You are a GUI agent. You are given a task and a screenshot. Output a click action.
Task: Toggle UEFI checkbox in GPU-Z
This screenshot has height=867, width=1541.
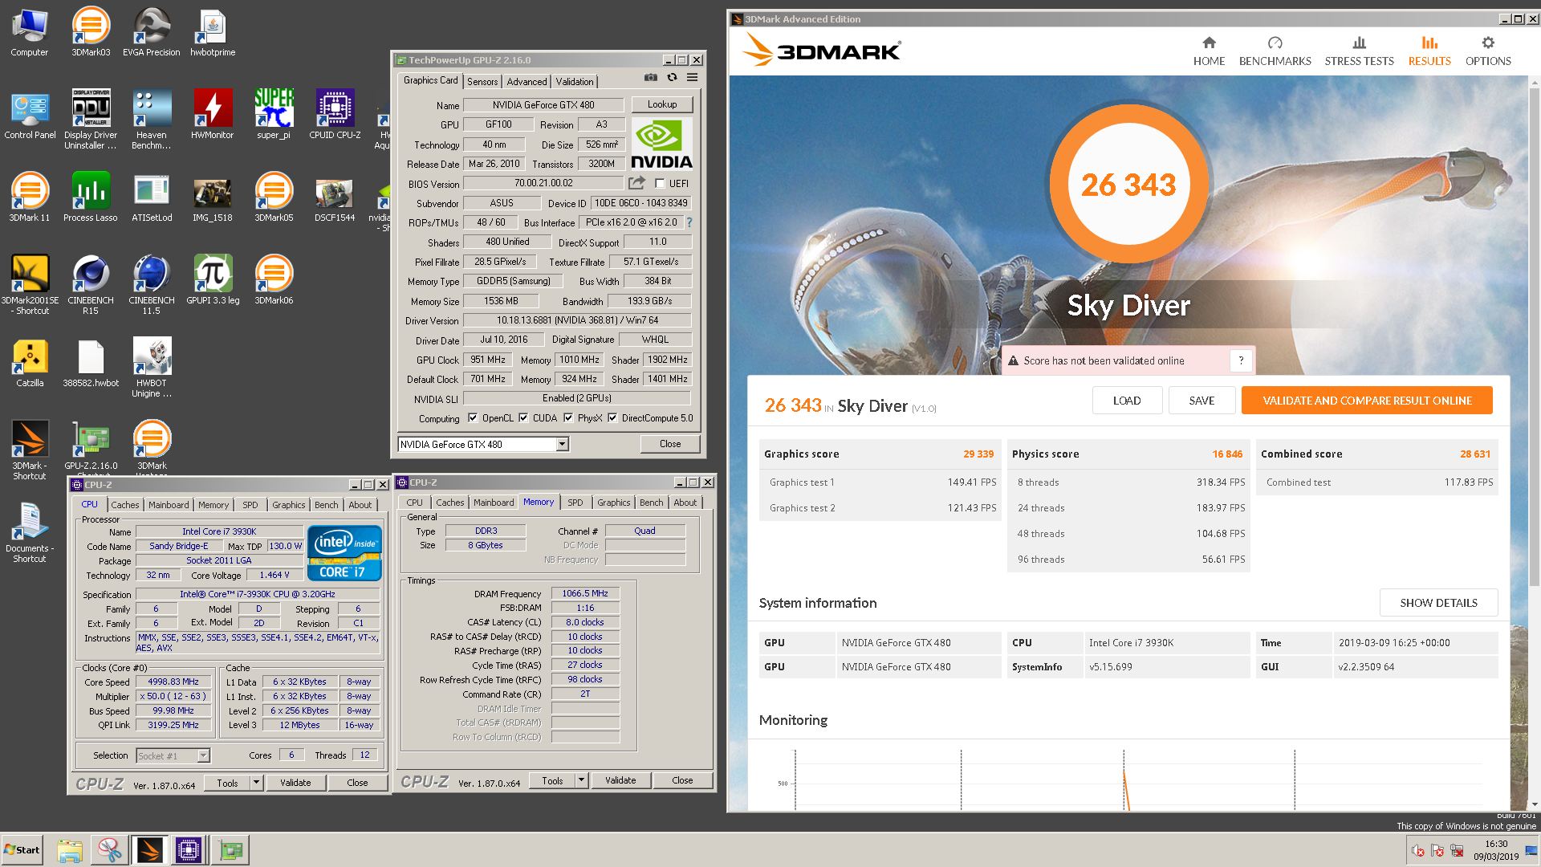point(660,184)
